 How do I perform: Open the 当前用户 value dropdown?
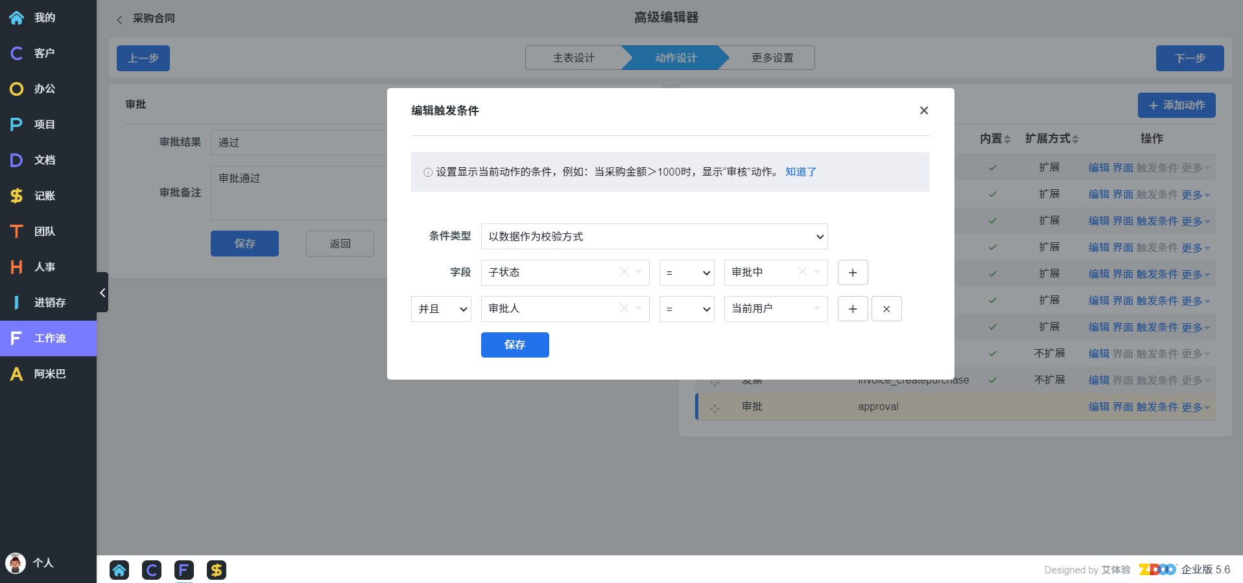point(775,309)
